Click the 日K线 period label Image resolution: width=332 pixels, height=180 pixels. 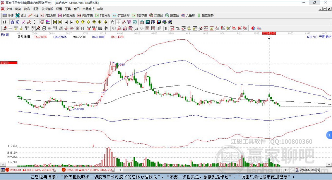pos(5,35)
